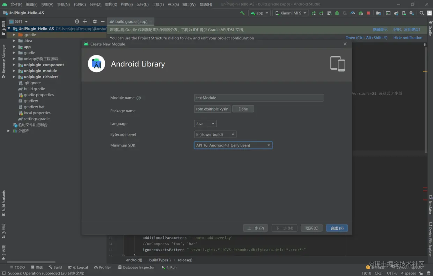Viewport: 433px width, 276px height.
Task: Open the Build tool window tab
Action: coord(55,267)
